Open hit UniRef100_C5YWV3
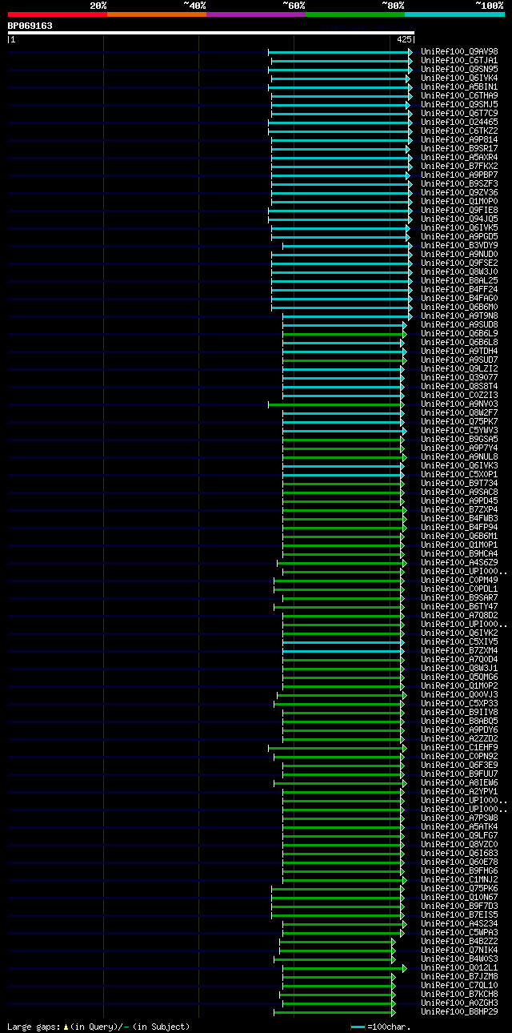The width and height of the screenshot is (512, 1033). 459,430
